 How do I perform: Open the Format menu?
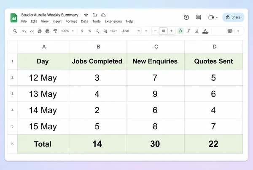[71, 21]
